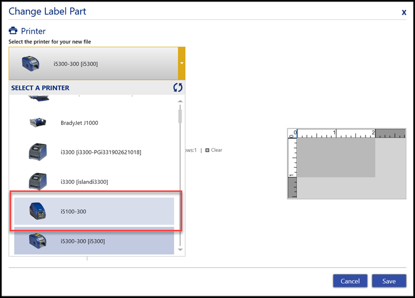Click the i3300-PGi331902621018 printer image
The width and height of the screenshot is (415, 298).
pyautogui.click(x=38, y=152)
